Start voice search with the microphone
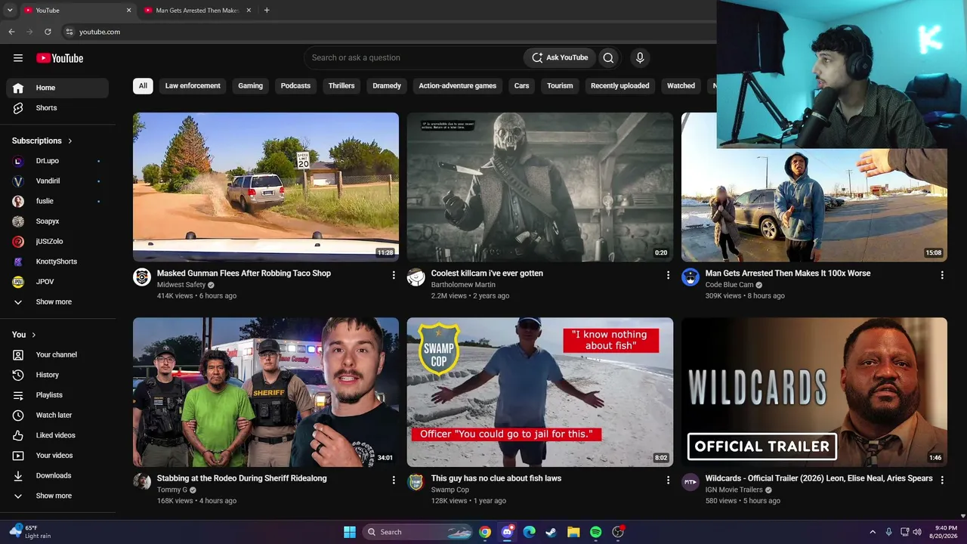Image resolution: width=967 pixels, height=544 pixels. 640,57
